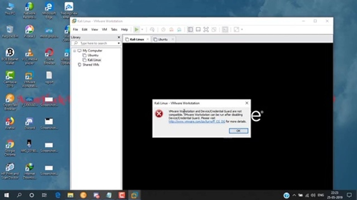Select the Firefox desktop icon

click(10, 123)
